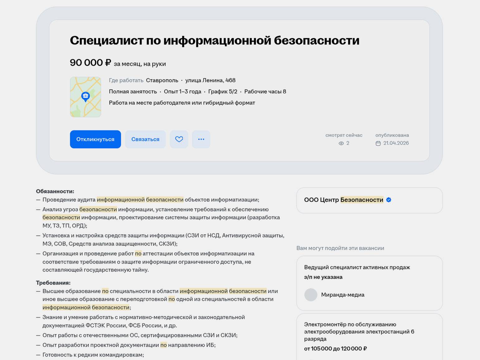Click the blue verified badge of company

tap(389, 200)
